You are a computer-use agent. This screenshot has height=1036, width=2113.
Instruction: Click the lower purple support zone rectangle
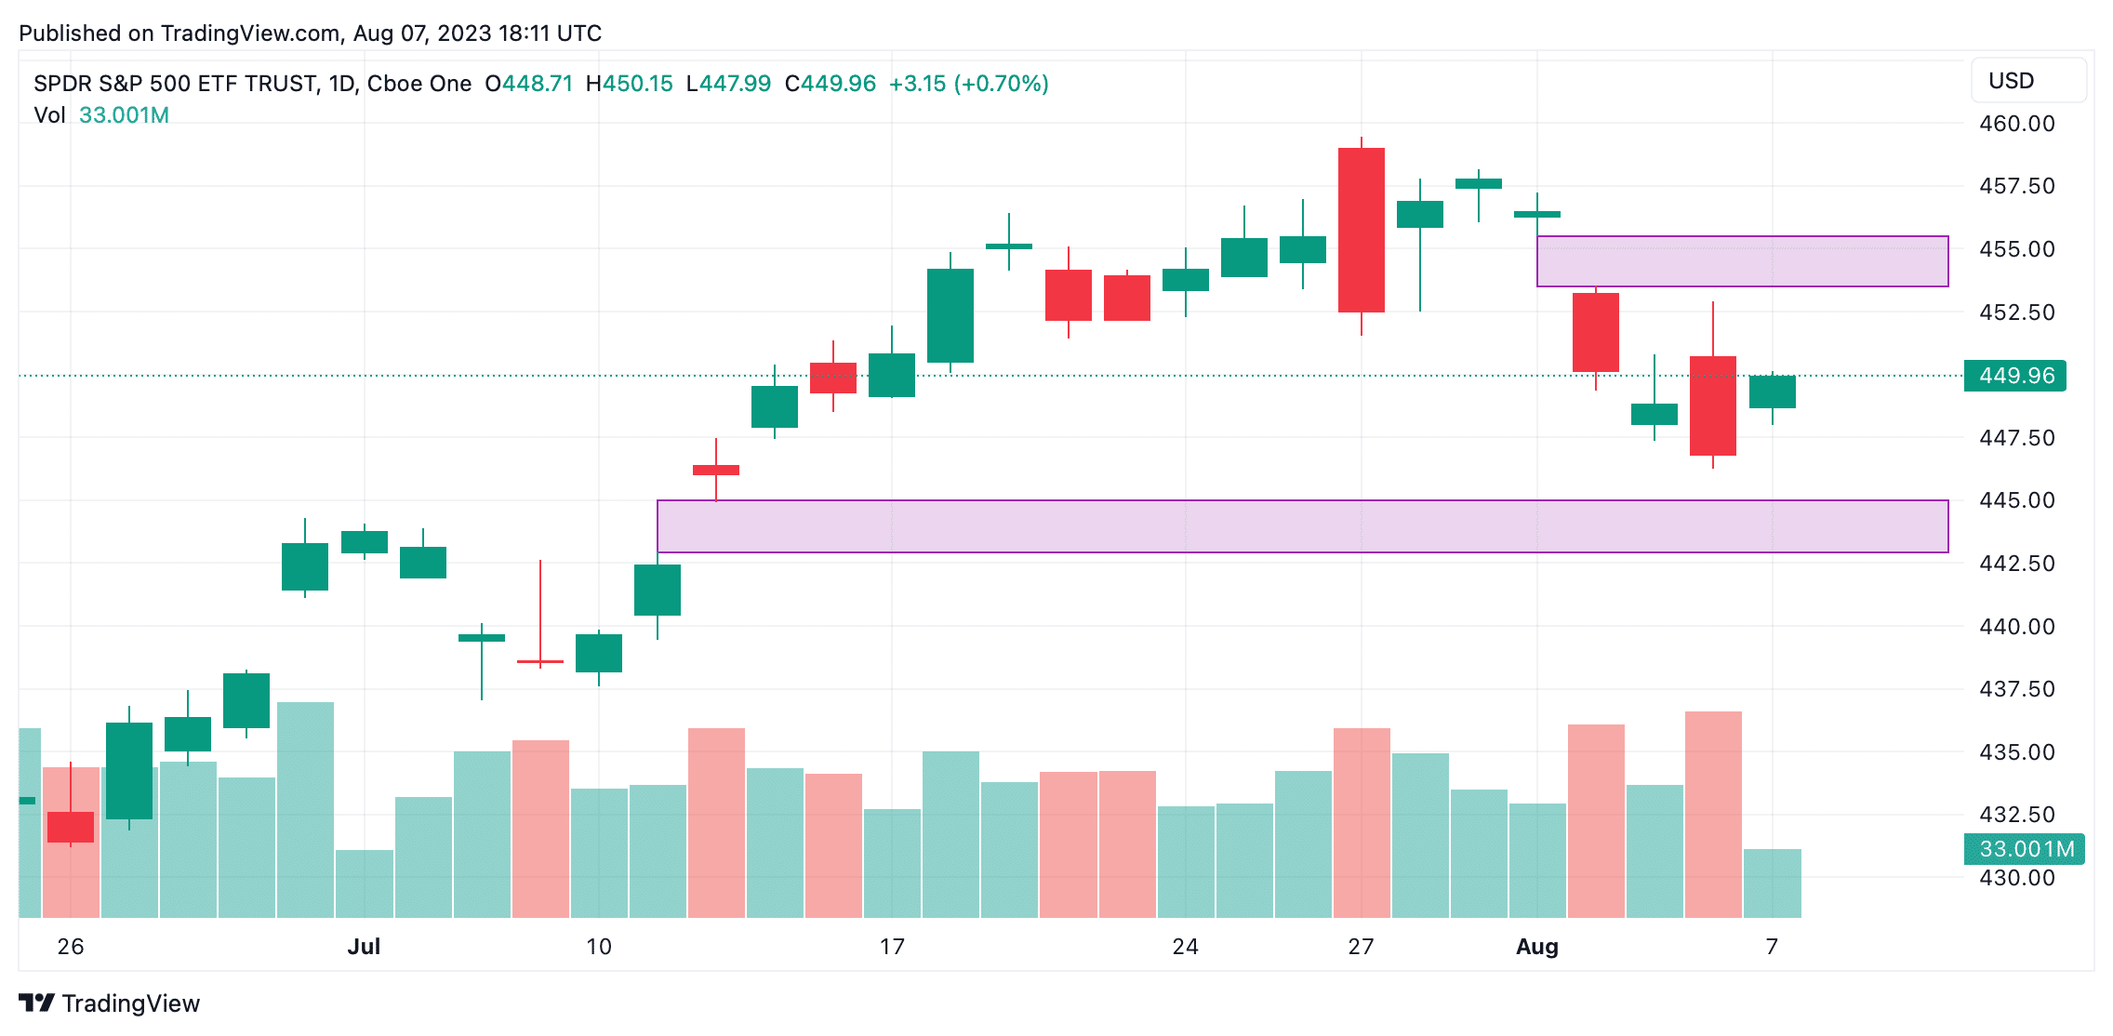pyautogui.click(x=1302, y=526)
